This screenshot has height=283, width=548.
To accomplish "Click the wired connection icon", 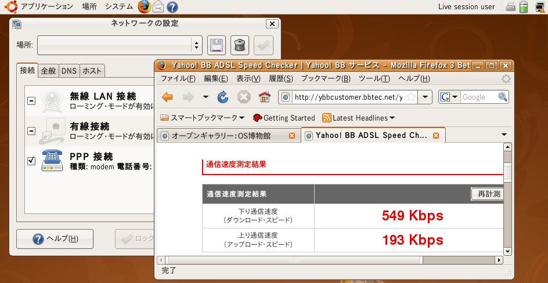I will tap(52, 131).
